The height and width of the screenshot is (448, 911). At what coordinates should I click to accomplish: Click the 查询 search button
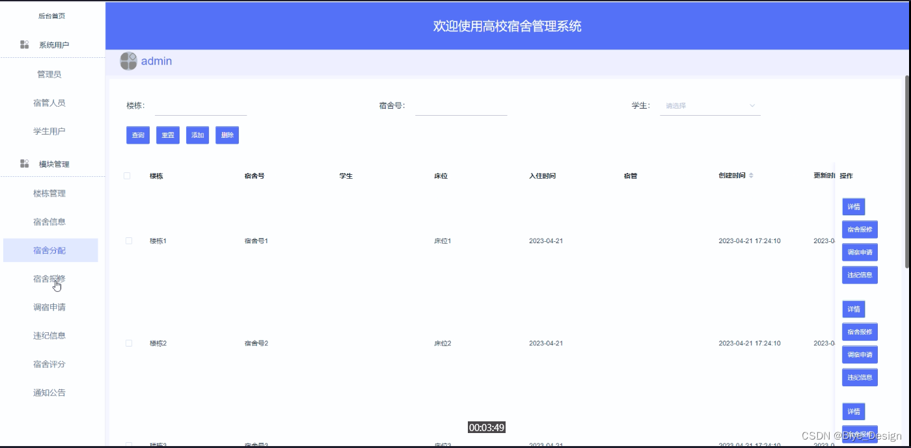[137, 135]
